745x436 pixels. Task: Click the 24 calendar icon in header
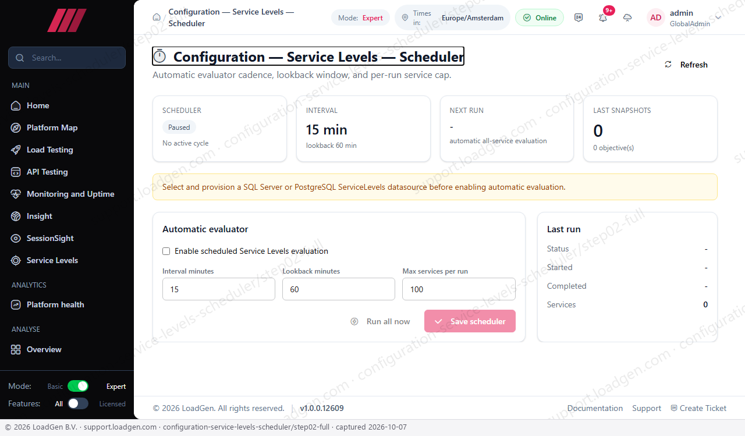tap(579, 17)
